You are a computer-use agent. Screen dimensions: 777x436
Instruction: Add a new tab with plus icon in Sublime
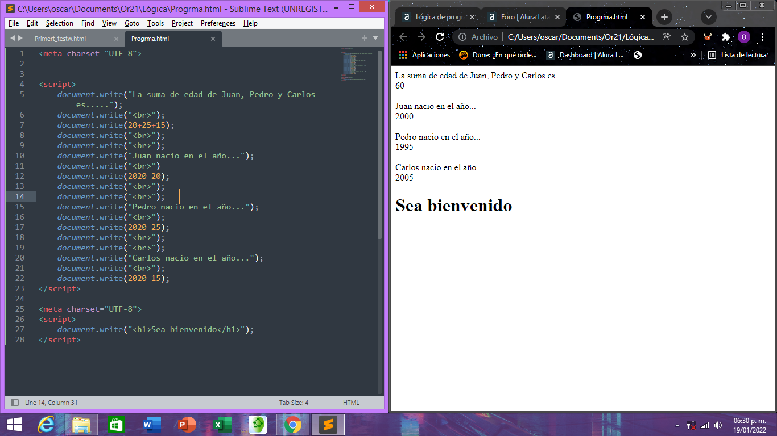coord(365,38)
